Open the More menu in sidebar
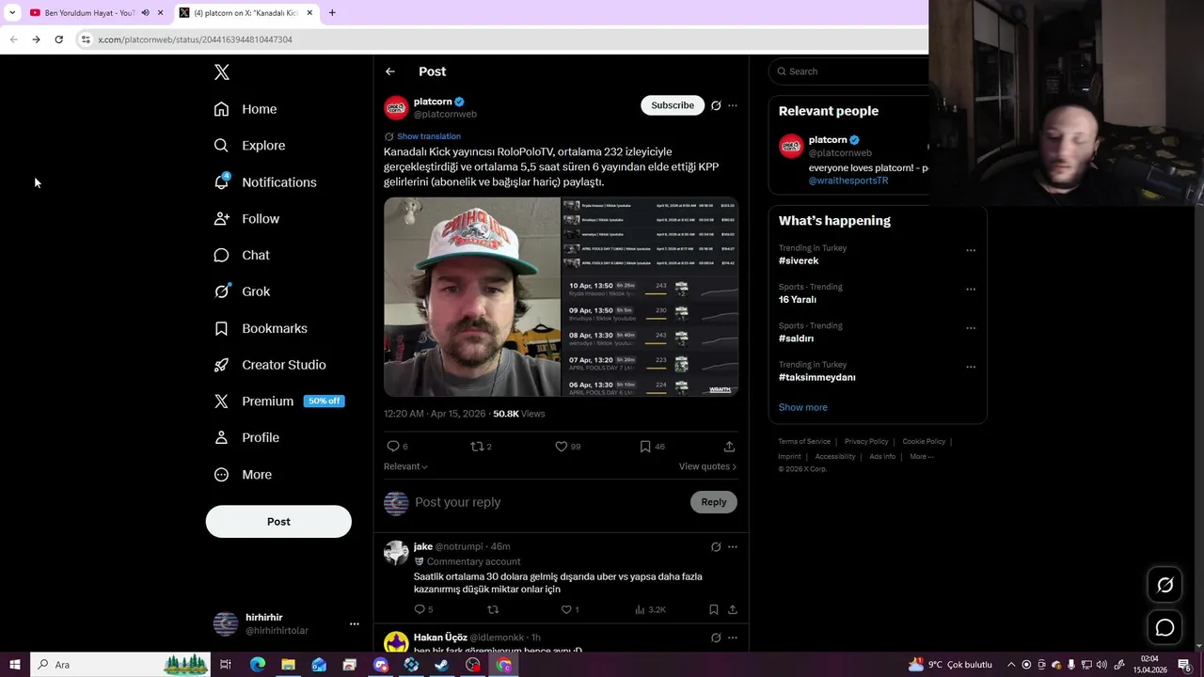 243,475
